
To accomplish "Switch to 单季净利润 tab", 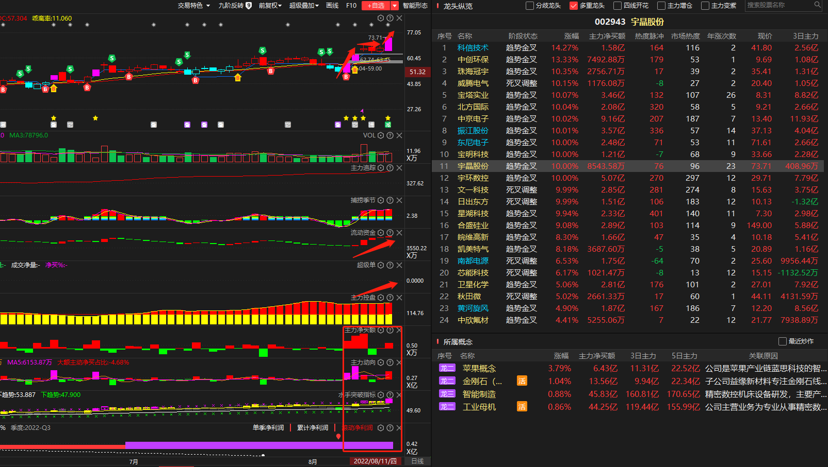I will coord(268,428).
